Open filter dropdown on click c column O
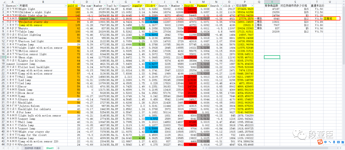Viewport: 345px width, 150px height. click(x=234, y=5)
